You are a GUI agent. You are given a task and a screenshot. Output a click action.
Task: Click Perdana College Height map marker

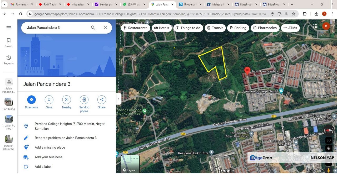coord(281,91)
